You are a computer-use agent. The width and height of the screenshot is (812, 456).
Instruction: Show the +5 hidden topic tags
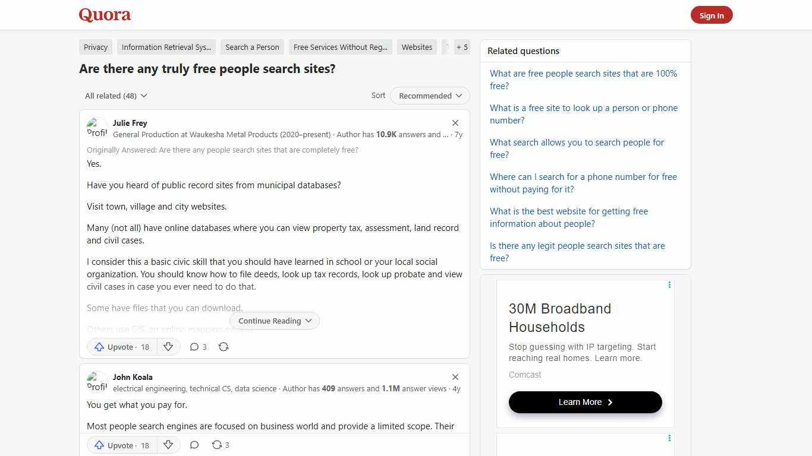click(x=462, y=47)
